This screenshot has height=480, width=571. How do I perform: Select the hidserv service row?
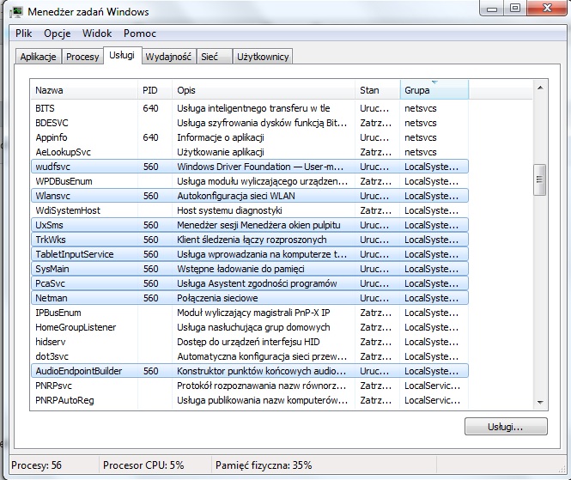pos(250,342)
